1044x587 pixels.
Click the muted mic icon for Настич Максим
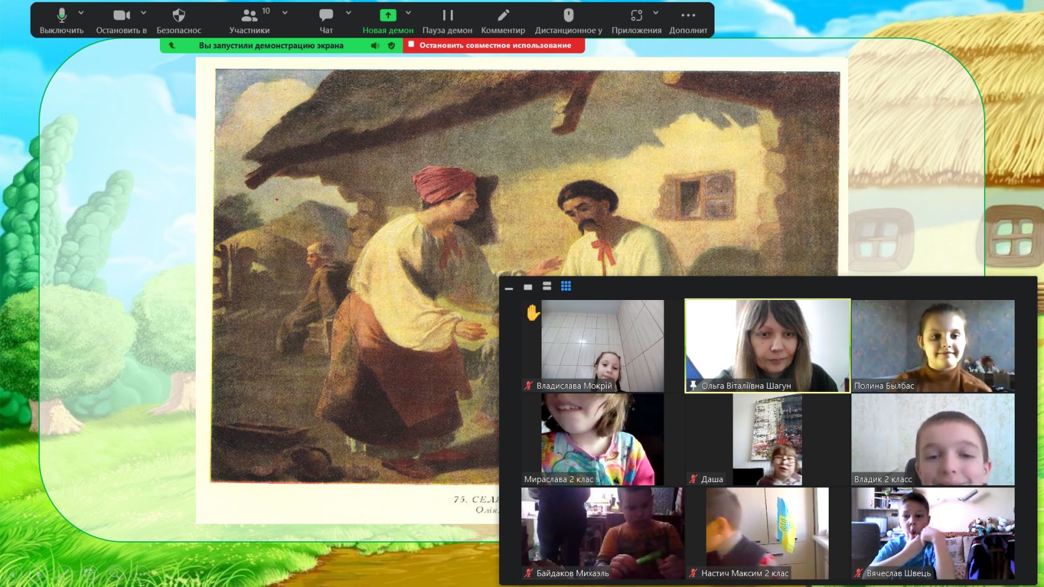tap(694, 573)
